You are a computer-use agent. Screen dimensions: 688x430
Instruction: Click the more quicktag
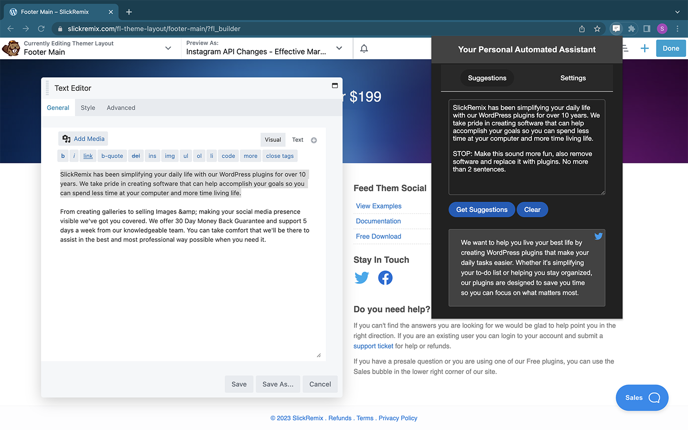(250, 156)
